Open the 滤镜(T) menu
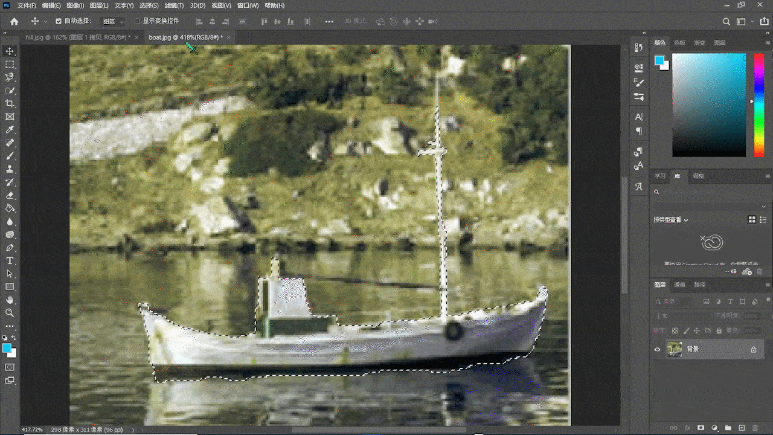The image size is (773, 435). tap(174, 5)
